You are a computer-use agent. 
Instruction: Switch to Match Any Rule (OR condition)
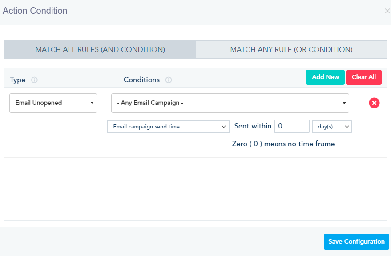click(x=291, y=50)
